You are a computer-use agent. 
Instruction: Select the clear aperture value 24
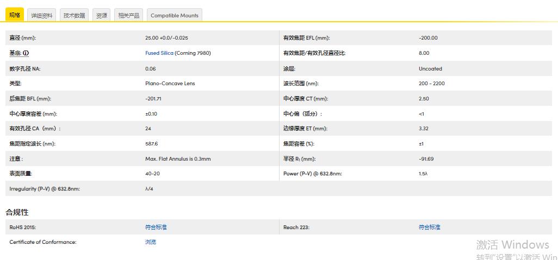tap(148, 129)
